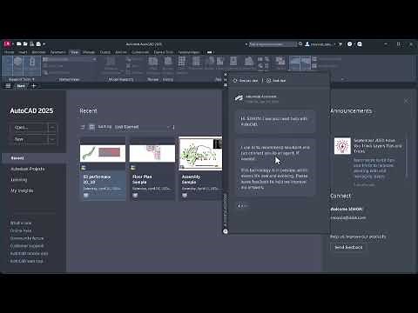The width and height of the screenshot is (418, 313).
Task: Select My Insights in the sidebar
Action: (22, 190)
